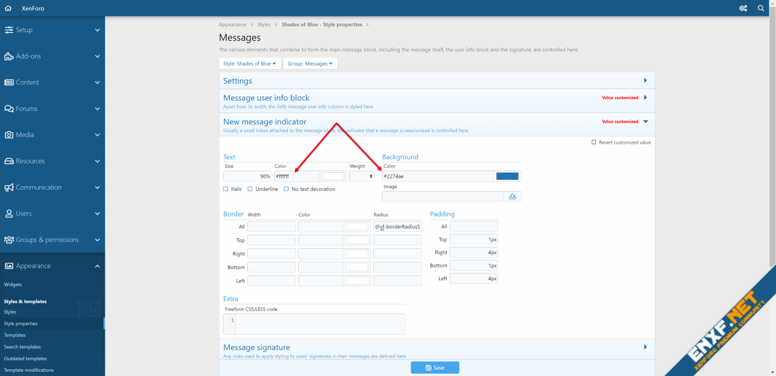This screenshot has width=776, height=376.
Task: Open Style properties in sidebar
Action: (x=21, y=323)
